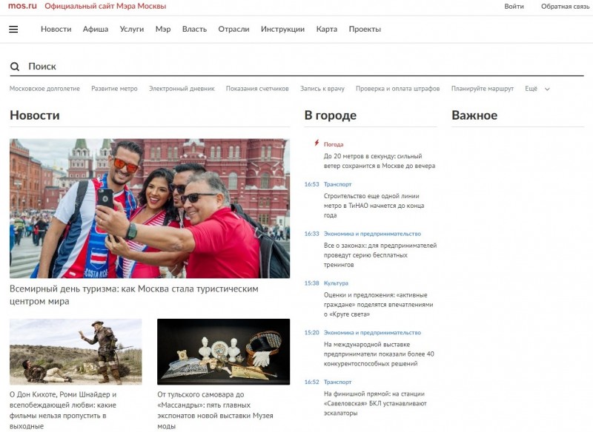Image resolution: width=593 pixels, height=432 pixels.
Task: Open Показания счетчиков quick link
Action: click(x=257, y=89)
